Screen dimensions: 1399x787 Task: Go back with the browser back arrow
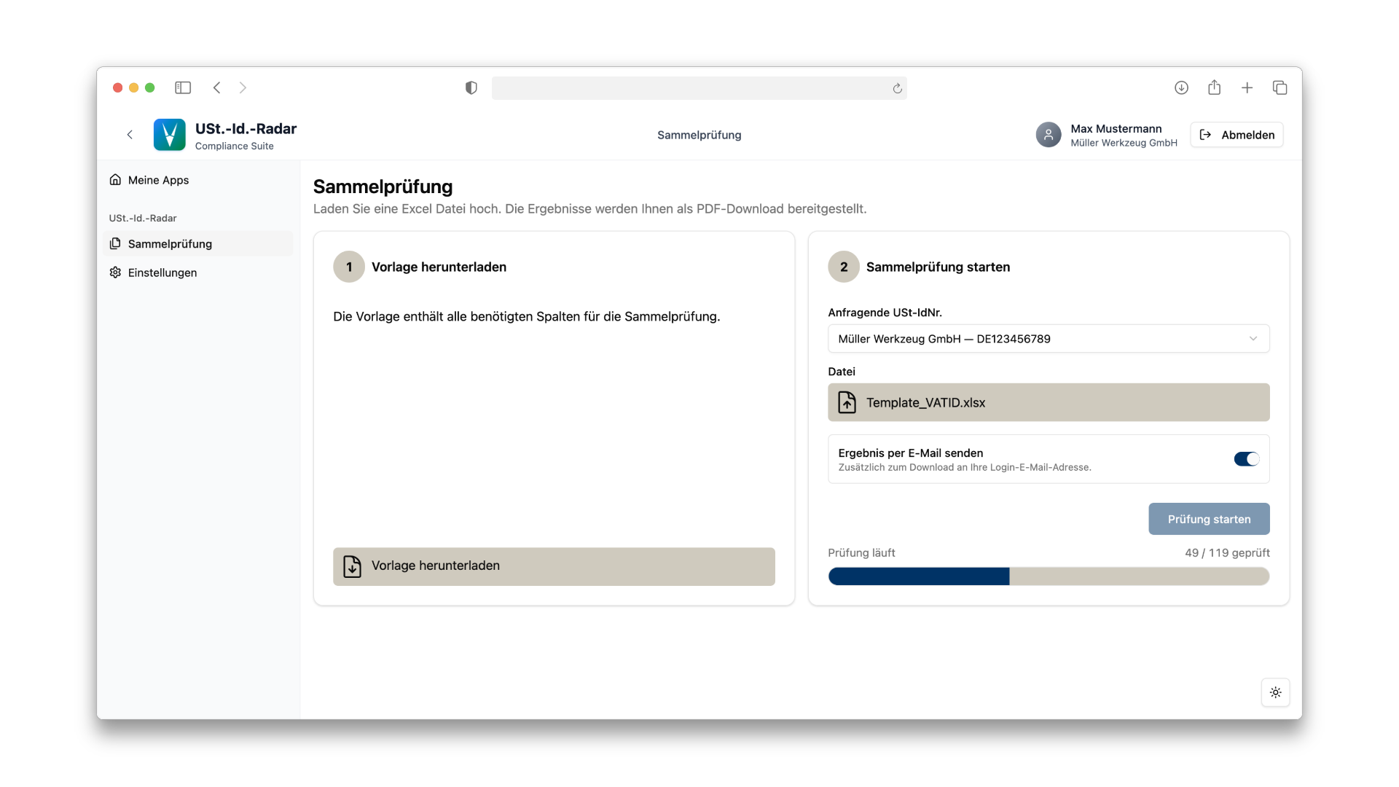point(216,87)
